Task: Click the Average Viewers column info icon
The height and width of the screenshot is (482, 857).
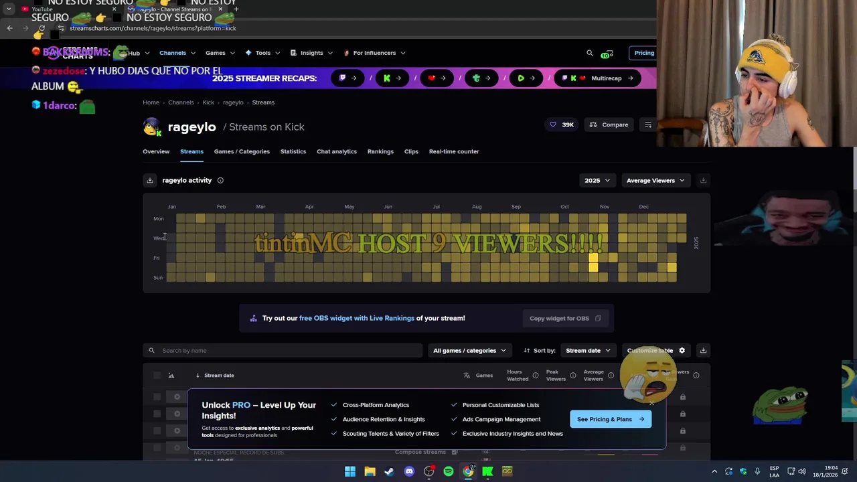Action: click(x=611, y=376)
